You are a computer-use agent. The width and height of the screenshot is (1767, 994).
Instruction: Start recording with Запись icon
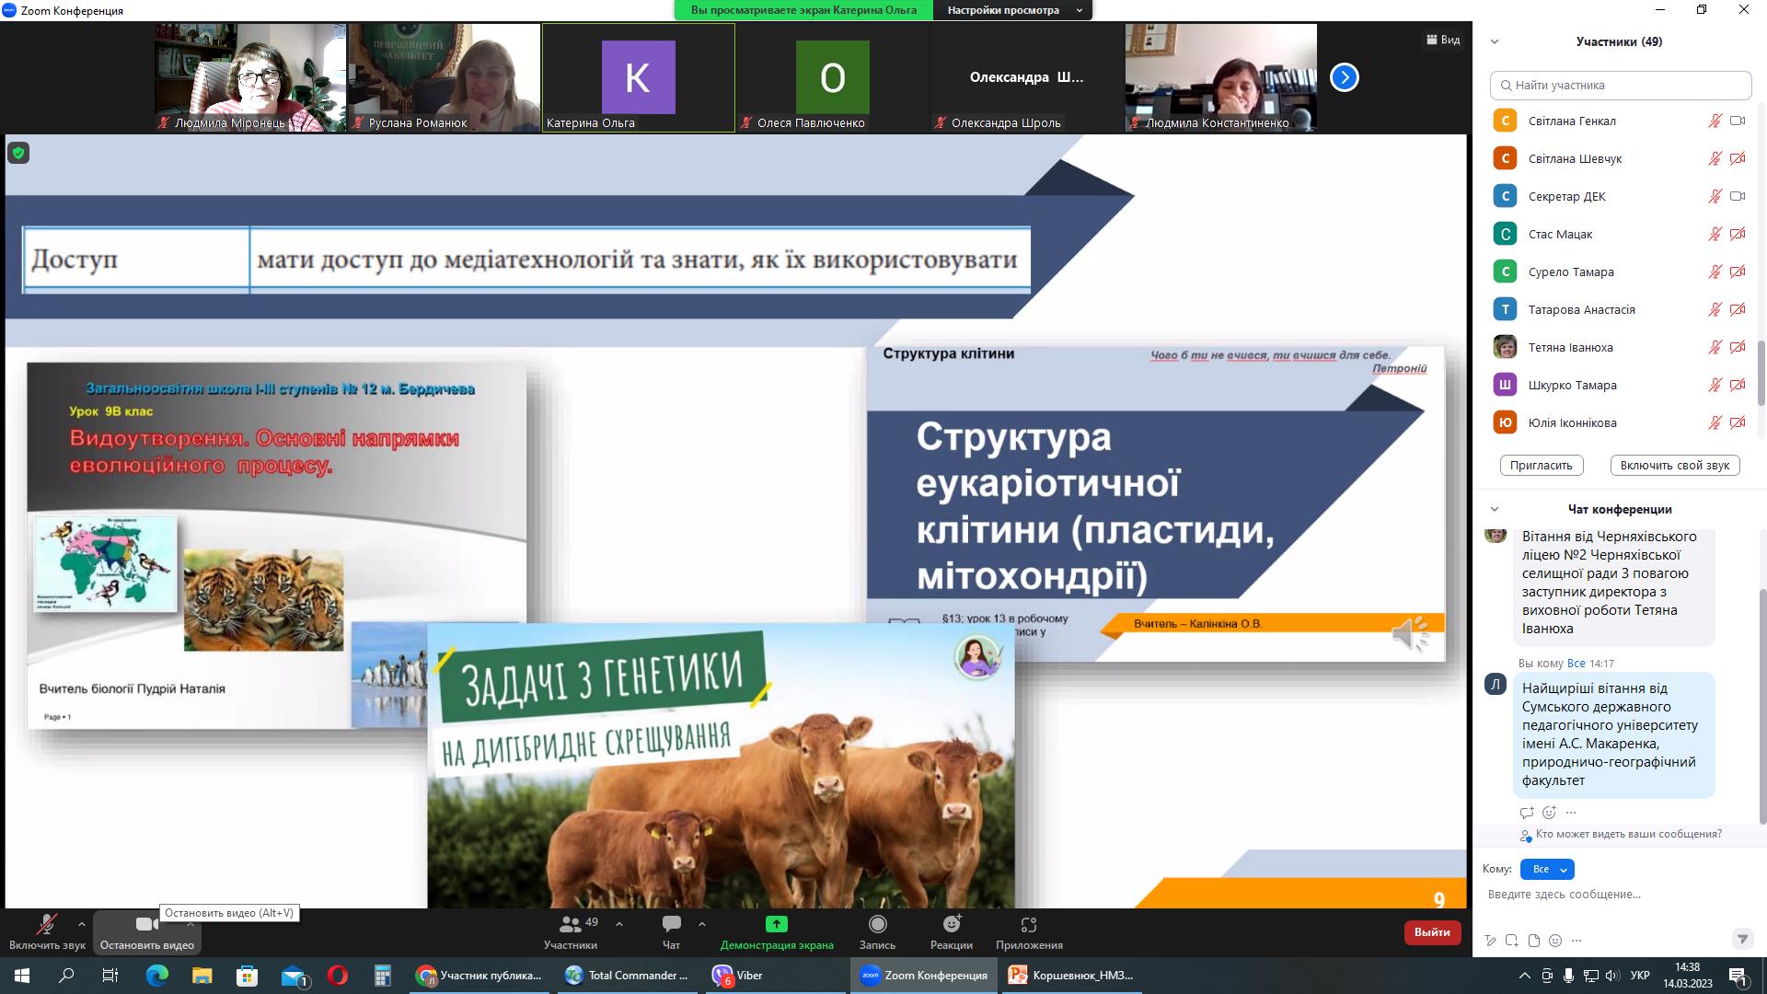877,925
